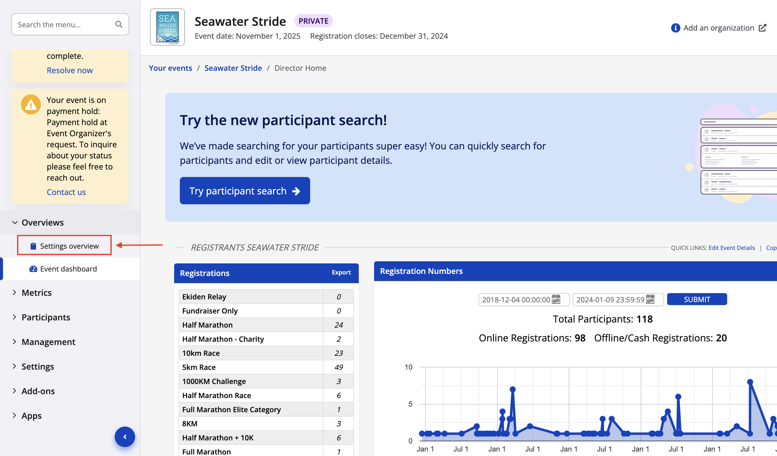This screenshot has height=456, width=777.
Task: Open the start date calendar picker icon
Action: 556,299
